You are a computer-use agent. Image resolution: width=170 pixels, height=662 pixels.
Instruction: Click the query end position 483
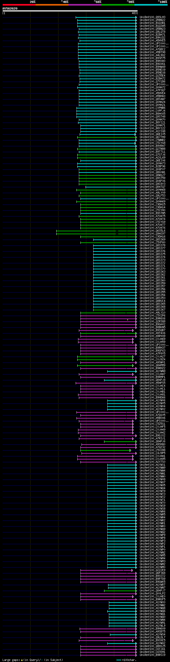click(134, 13)
